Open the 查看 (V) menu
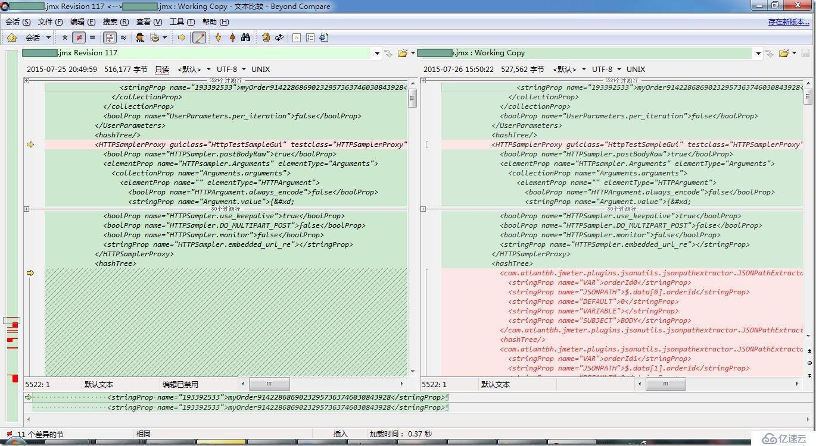This screenshot has height=446, width=816. pyautogui.click(x=149, y=22)
